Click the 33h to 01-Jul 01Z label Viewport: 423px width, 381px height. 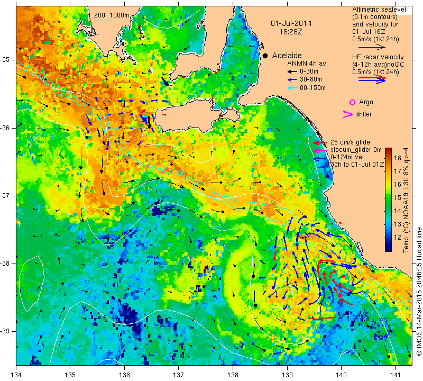click(357, 164)
